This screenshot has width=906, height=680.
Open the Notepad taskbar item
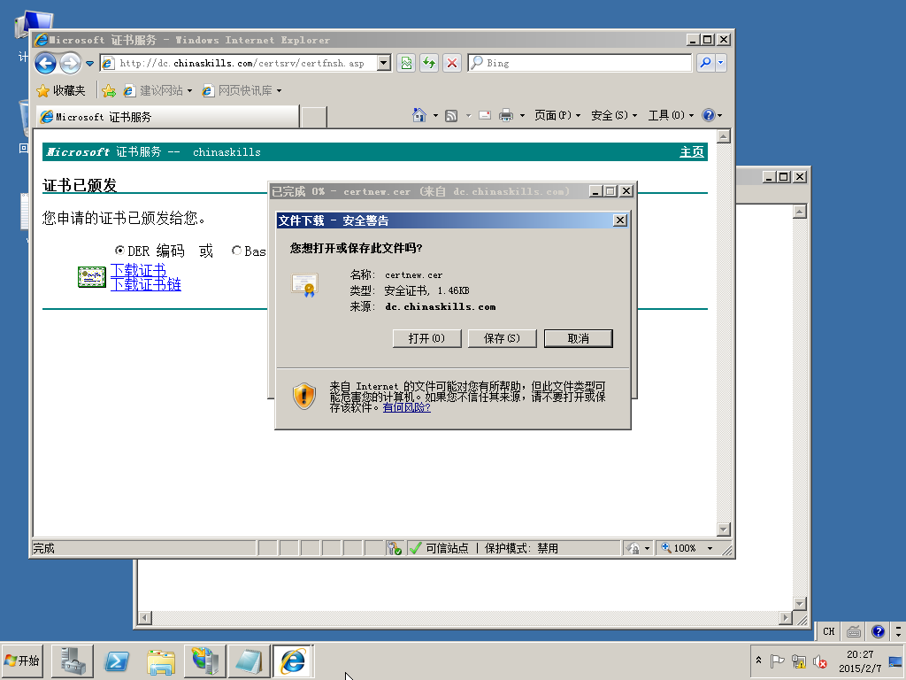click(249, 661)
